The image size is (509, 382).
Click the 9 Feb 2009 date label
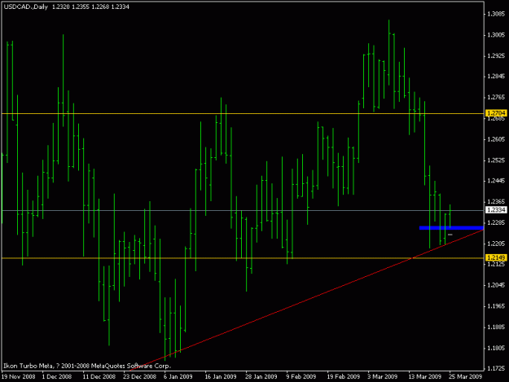click(x=301, y=376)
